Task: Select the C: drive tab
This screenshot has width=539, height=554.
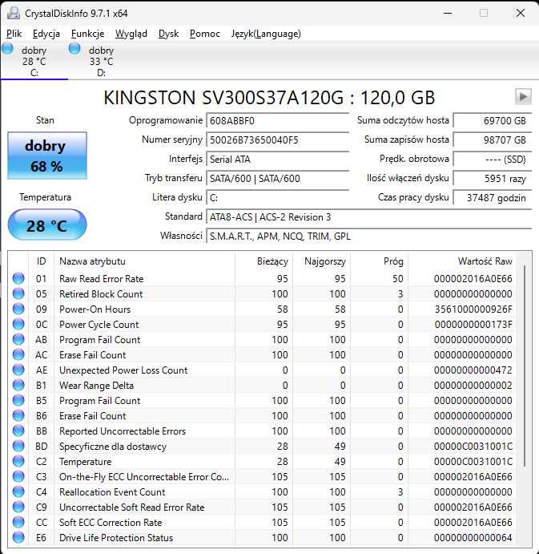Action: tap(34, 61)
